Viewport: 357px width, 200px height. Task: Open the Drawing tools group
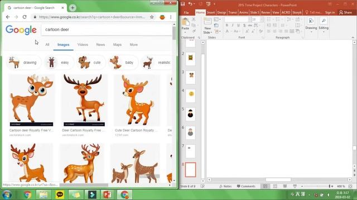point(311,25)
